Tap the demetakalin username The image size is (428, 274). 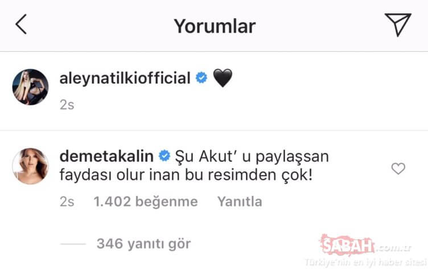pos(106,157)
